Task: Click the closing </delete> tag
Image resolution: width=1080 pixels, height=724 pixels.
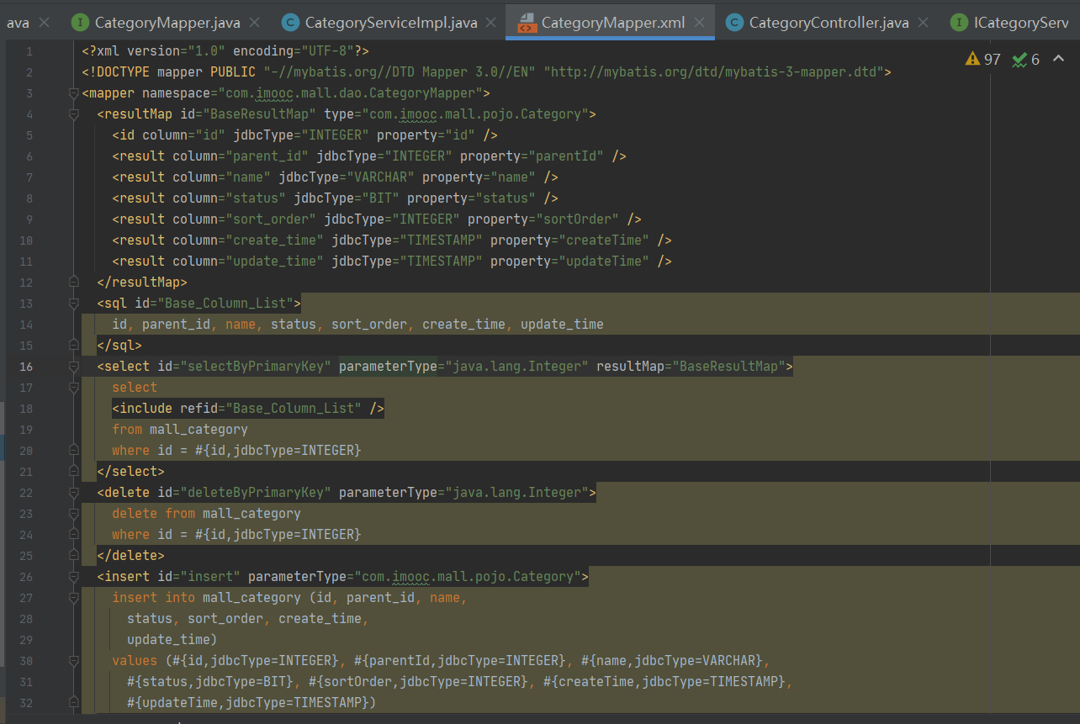Action: (130, 556)
